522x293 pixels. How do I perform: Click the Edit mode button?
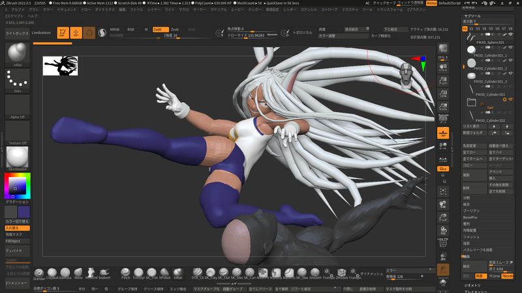point(63,32)
